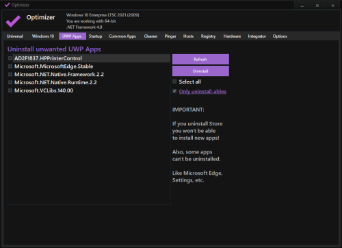Image resolution: width=342 pixels, height=248 pixels.
Task: Check the Microsoft.VCLibs.140.00 checkbox
Action: pos(10,90)
